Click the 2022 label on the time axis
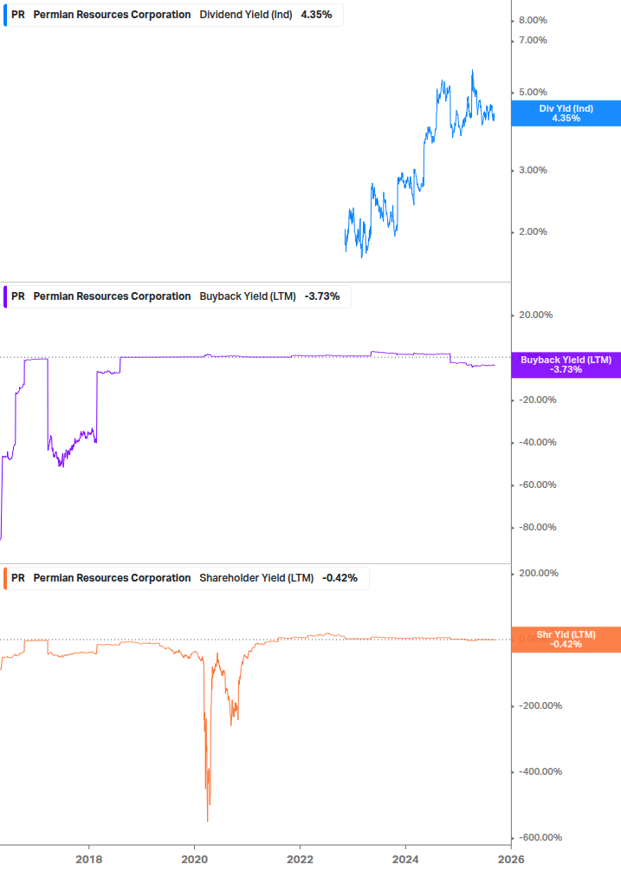Screen dimensions: 621x871 tap(300, 860)
